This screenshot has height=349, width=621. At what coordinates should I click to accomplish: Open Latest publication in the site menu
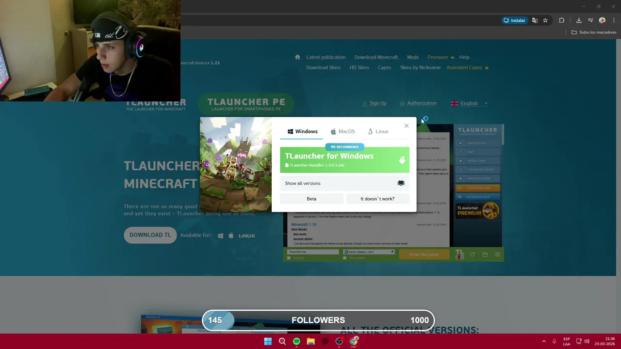click(326, 57)
